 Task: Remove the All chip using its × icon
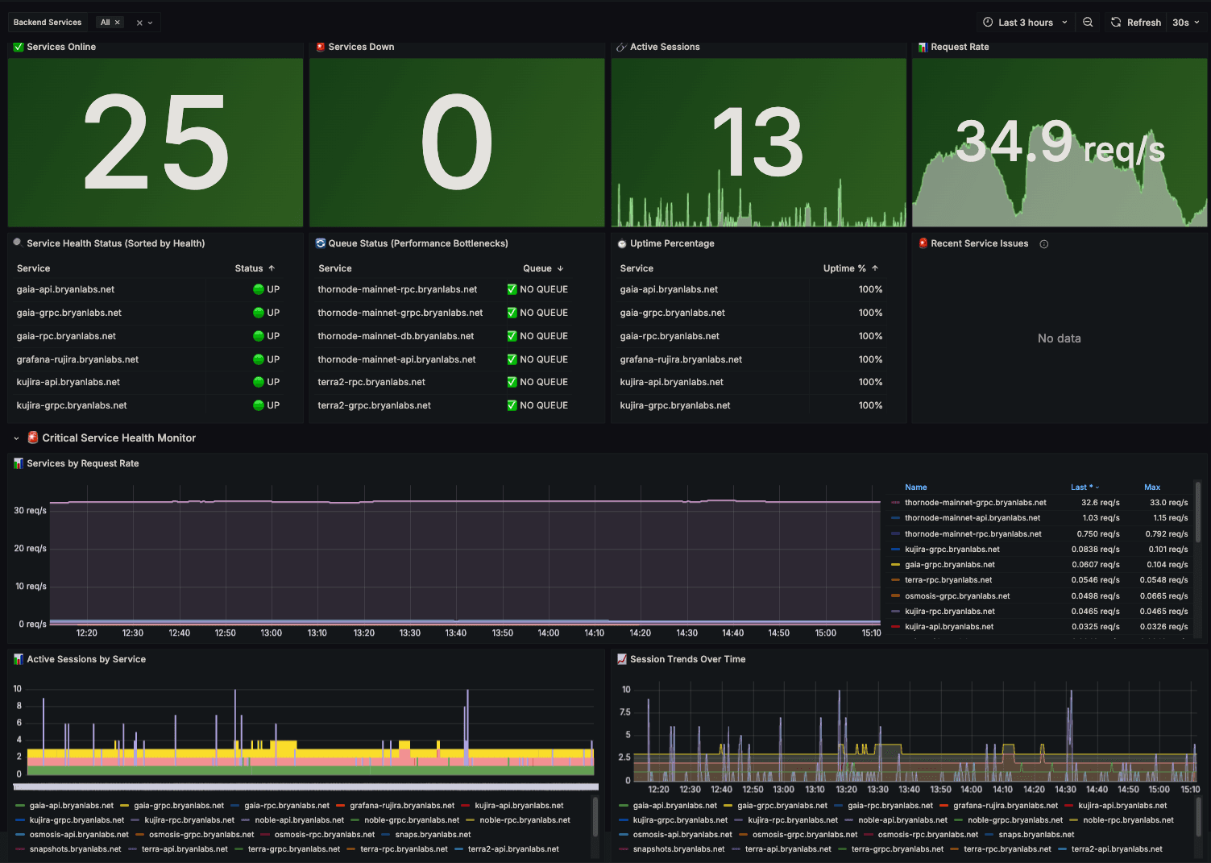pyautogui.click(x=118, y=23)
